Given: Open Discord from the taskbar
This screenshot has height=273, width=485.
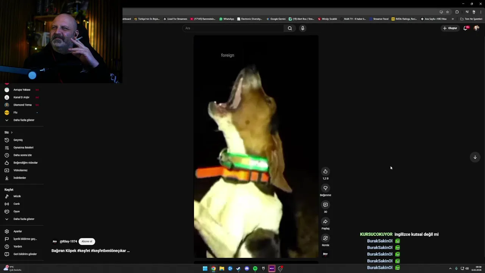Looking at the screenshot, I should 247,268.
